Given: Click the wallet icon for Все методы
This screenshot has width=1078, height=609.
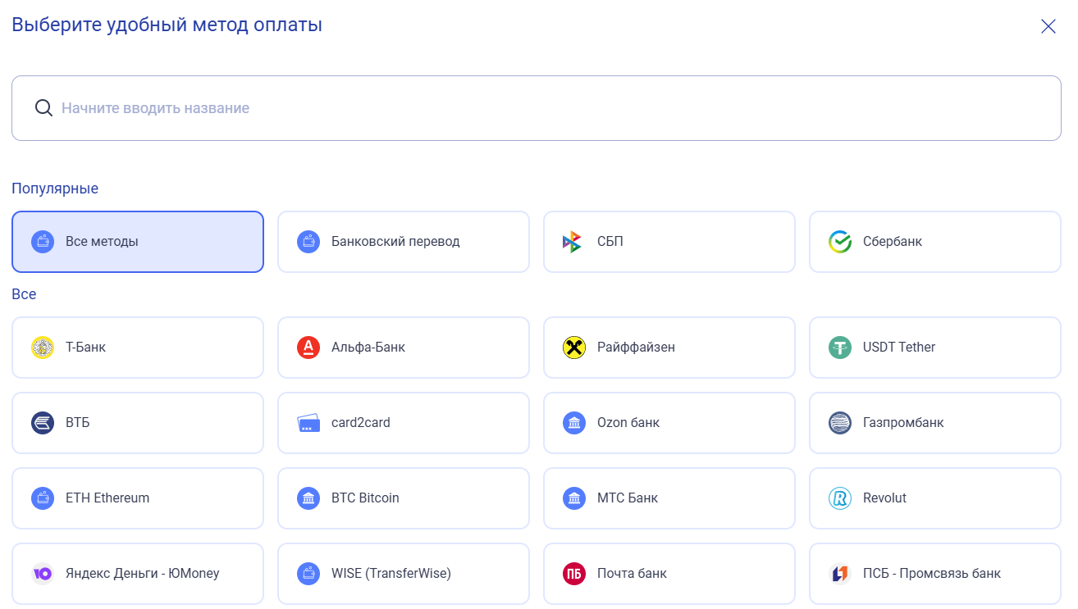Looking at the screenshot, I should 43,242.
